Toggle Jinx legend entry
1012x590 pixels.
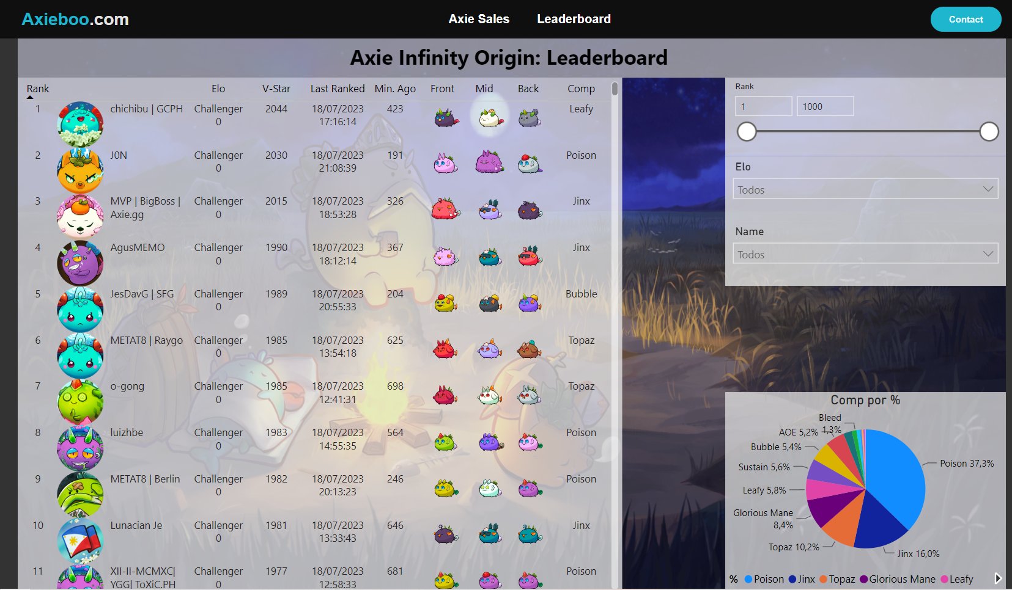point(802,579)
